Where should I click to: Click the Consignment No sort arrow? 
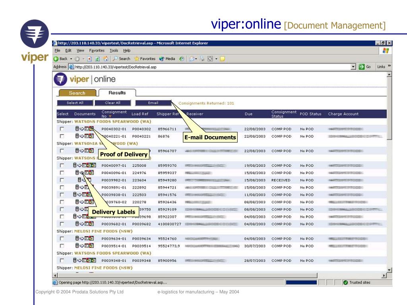[110, 116]
